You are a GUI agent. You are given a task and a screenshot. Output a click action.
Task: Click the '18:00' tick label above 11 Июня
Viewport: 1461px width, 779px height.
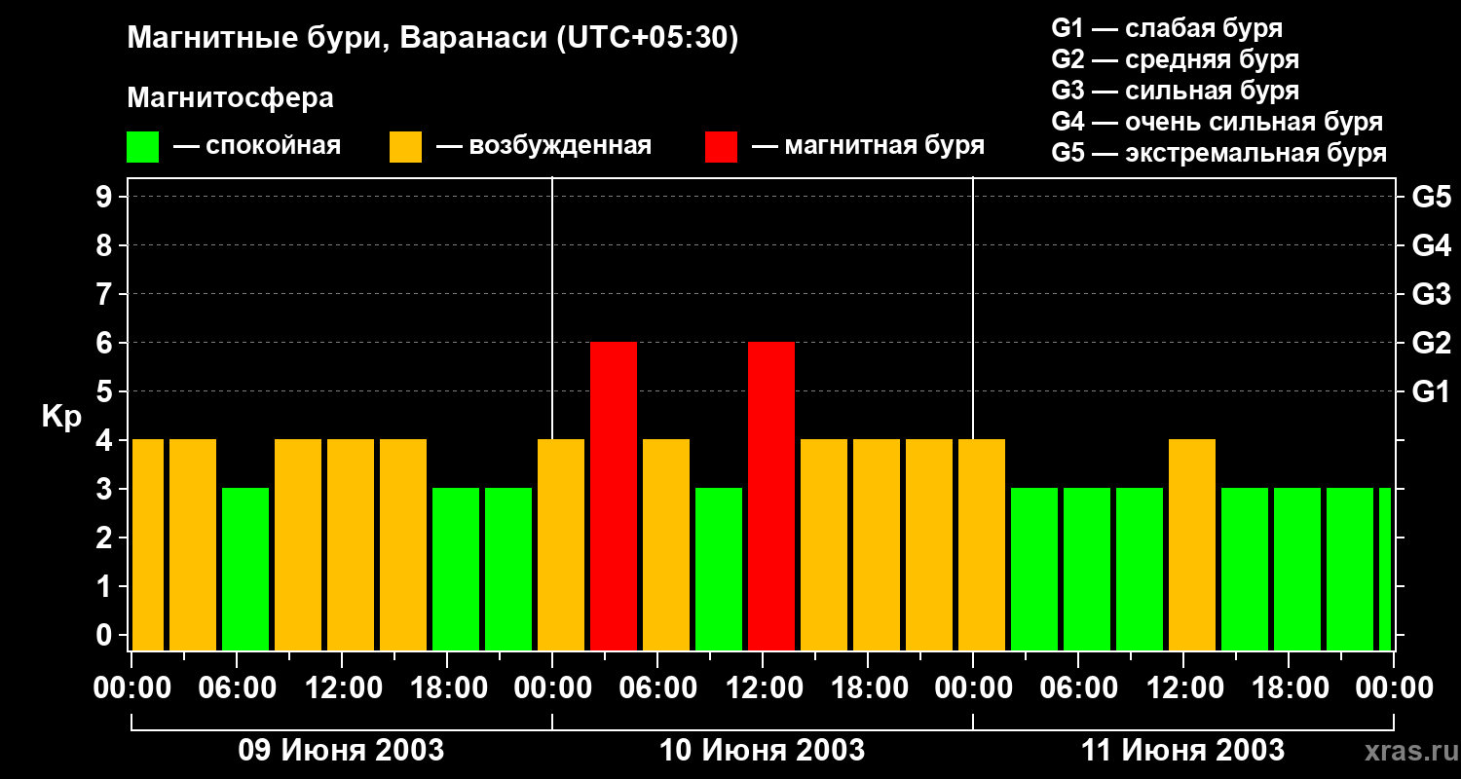click(1290, 688)
